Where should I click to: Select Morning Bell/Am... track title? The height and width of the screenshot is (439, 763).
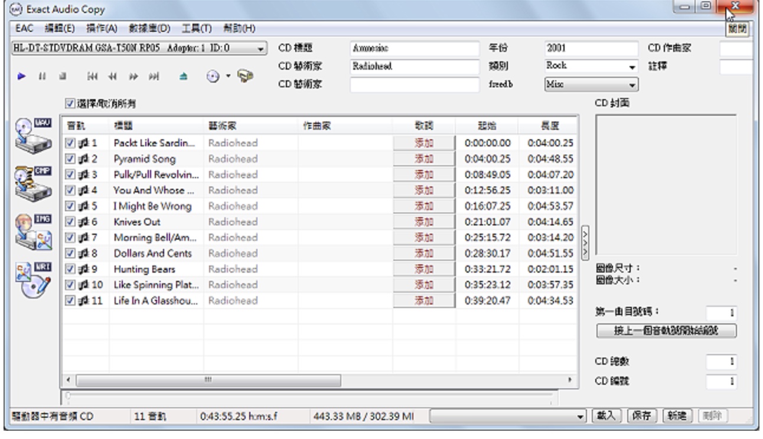[x=156, y=238]
